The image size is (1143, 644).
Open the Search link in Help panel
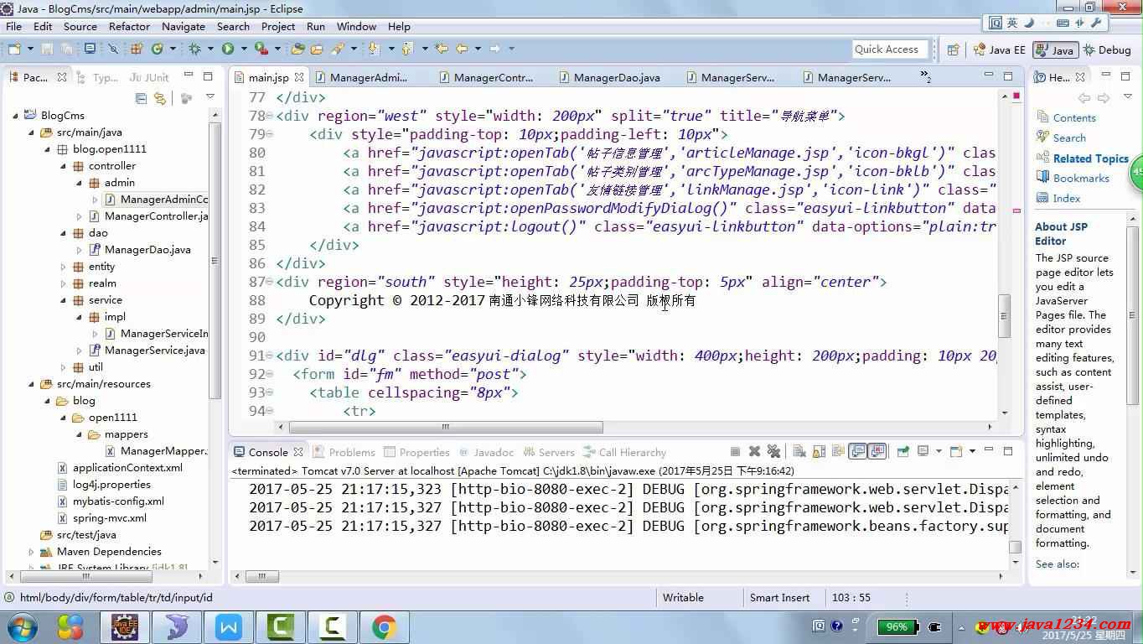click(x=1069, y=138)
